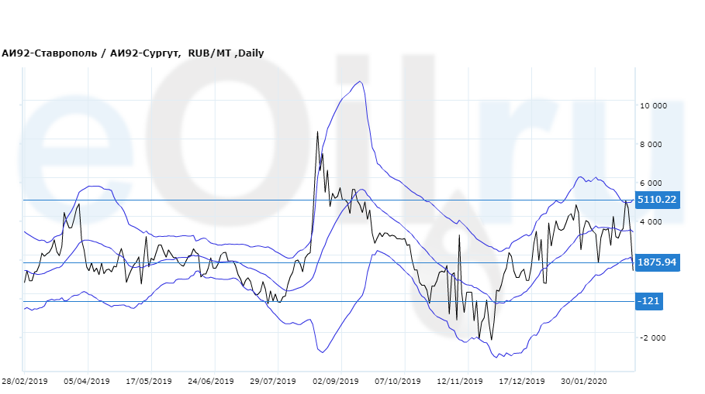The image size is (705, 394).
Task: Click the chart title АИ92-Ставрополь / АИ92-Сургут
Action: 91,53
